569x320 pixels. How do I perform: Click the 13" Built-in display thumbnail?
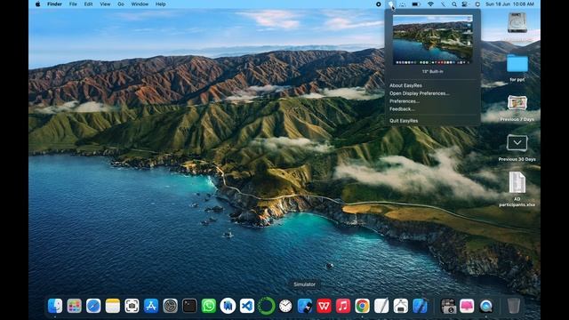(433, 39)
